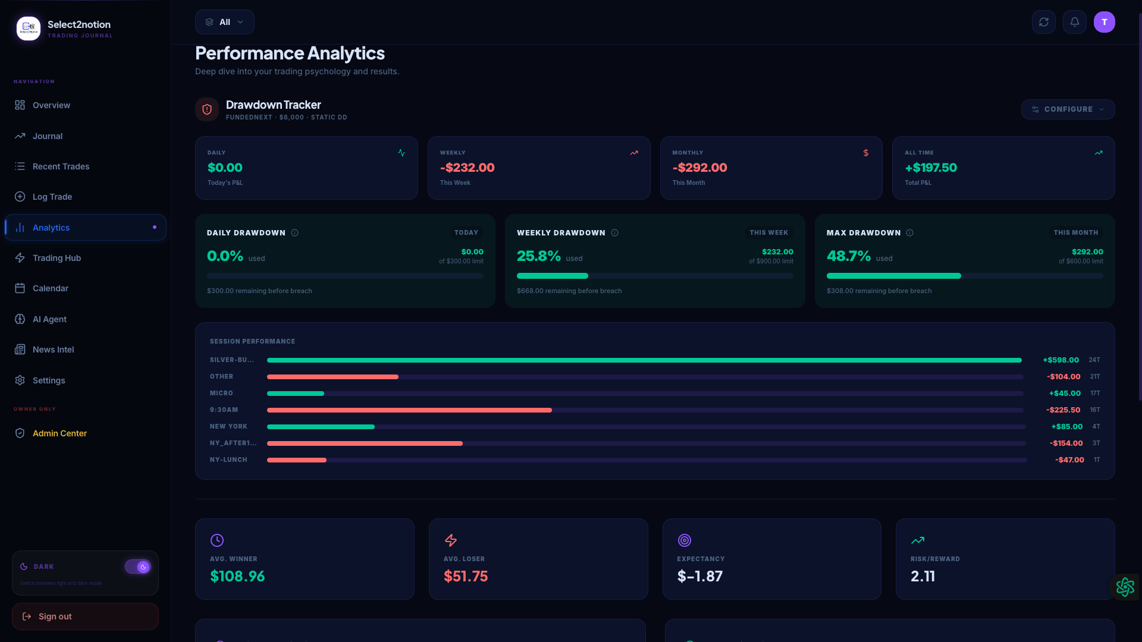Open the Settings page
Screen dimensions: 1142x642
pos(85,380)
